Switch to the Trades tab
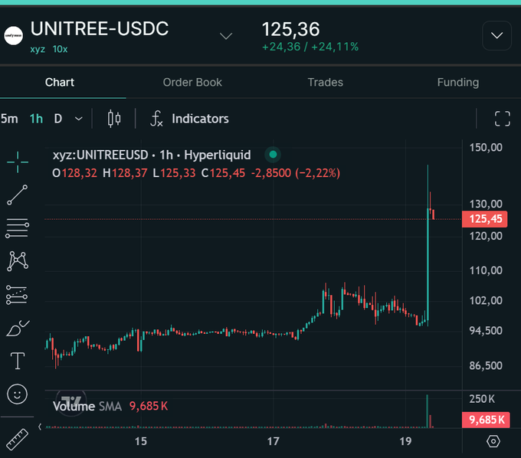The image size is (521, 458). (x=326, y=83)
